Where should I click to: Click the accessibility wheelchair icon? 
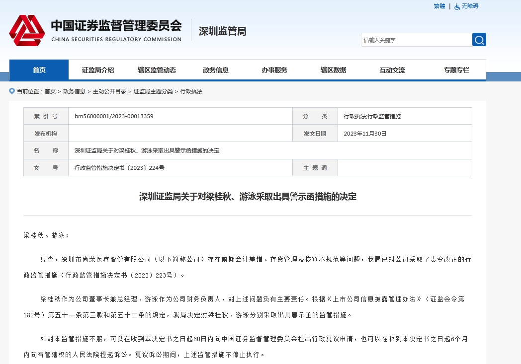457,6
